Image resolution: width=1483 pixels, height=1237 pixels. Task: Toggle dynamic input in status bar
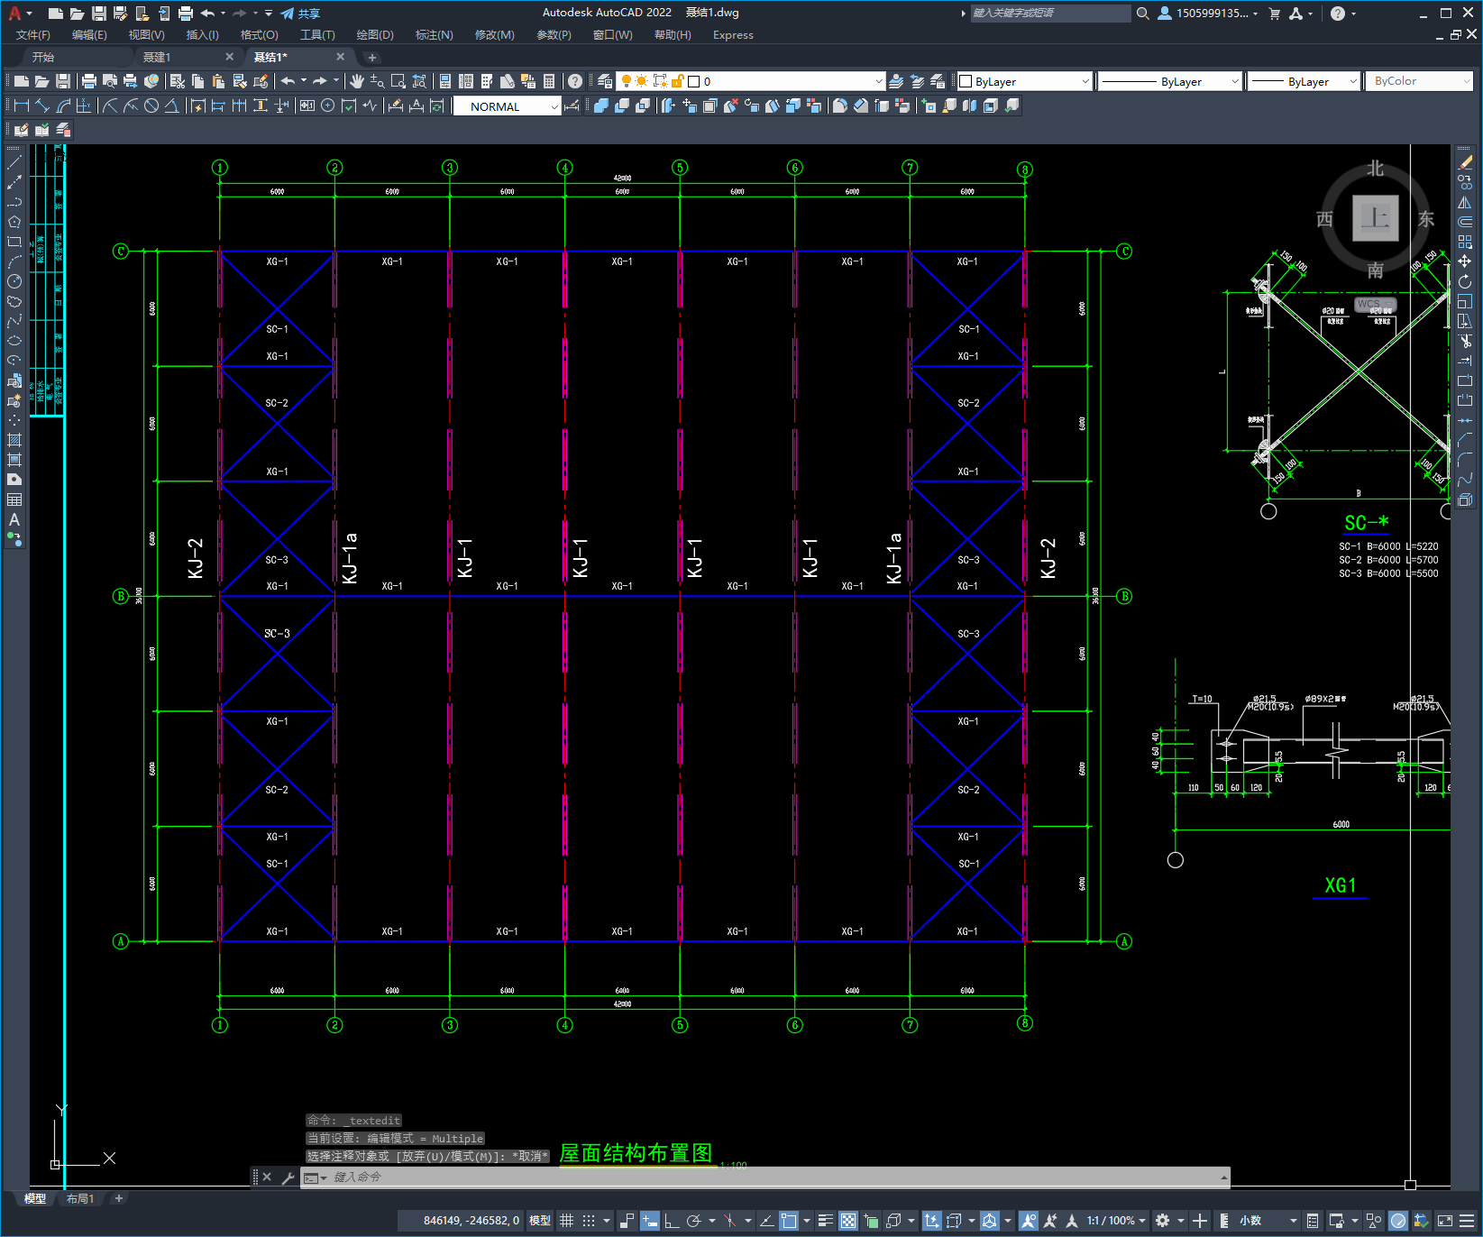click(649, 1221)
